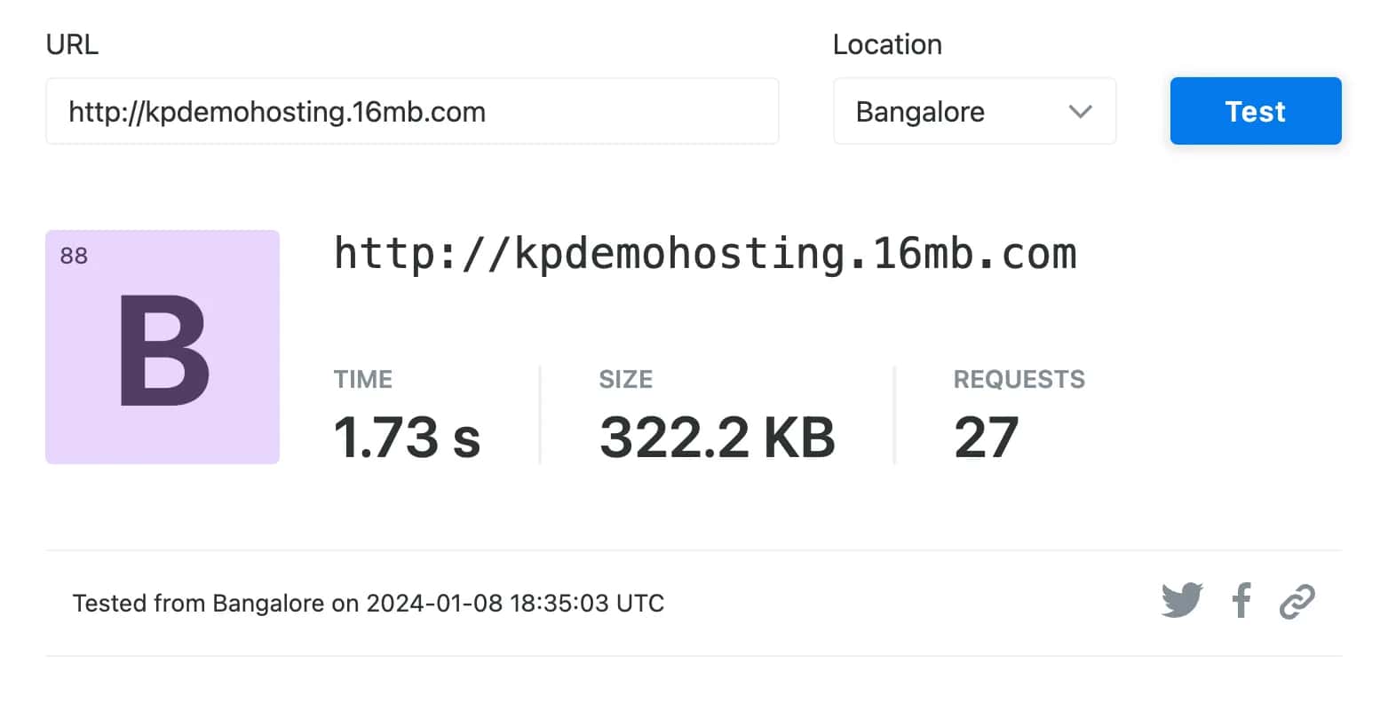
Task: Click the Location field label
Action: [x=886, y=44]
